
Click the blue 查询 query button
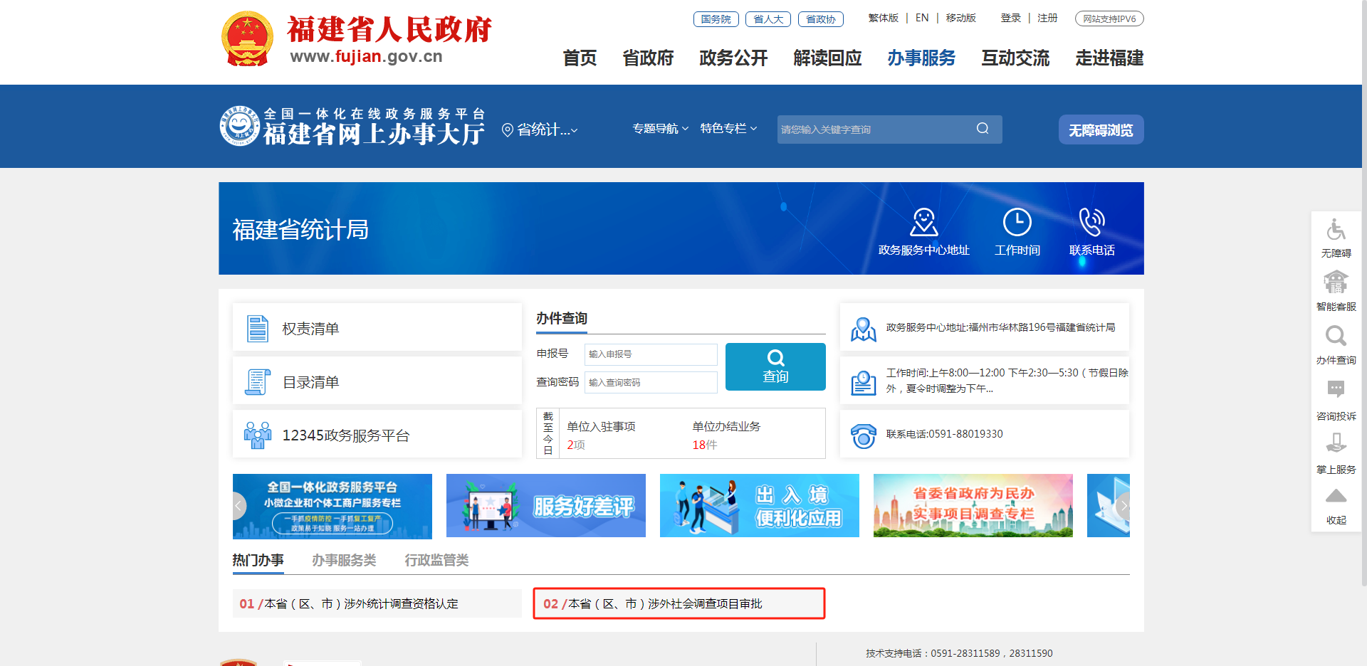(x=775, y=366)
